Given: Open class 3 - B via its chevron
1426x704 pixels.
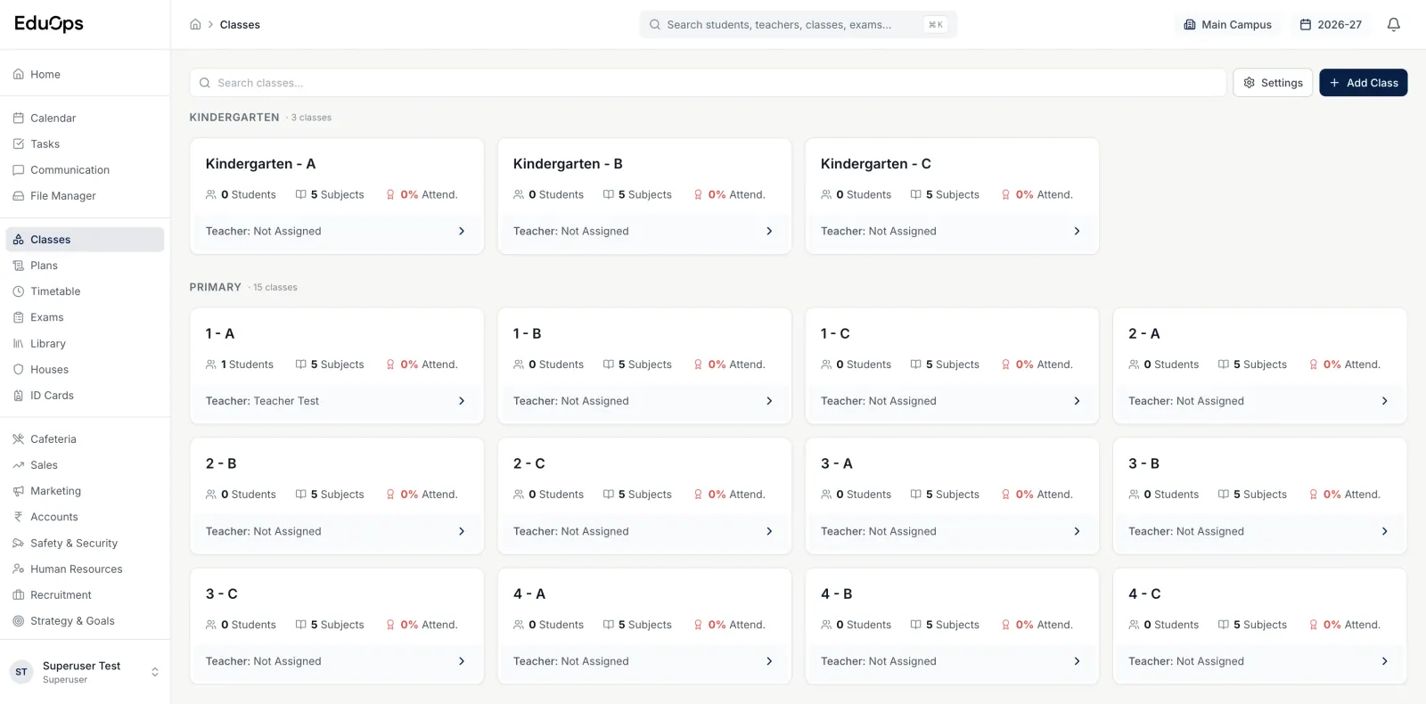Looking at the screenshot, I should pos(1384,531).
